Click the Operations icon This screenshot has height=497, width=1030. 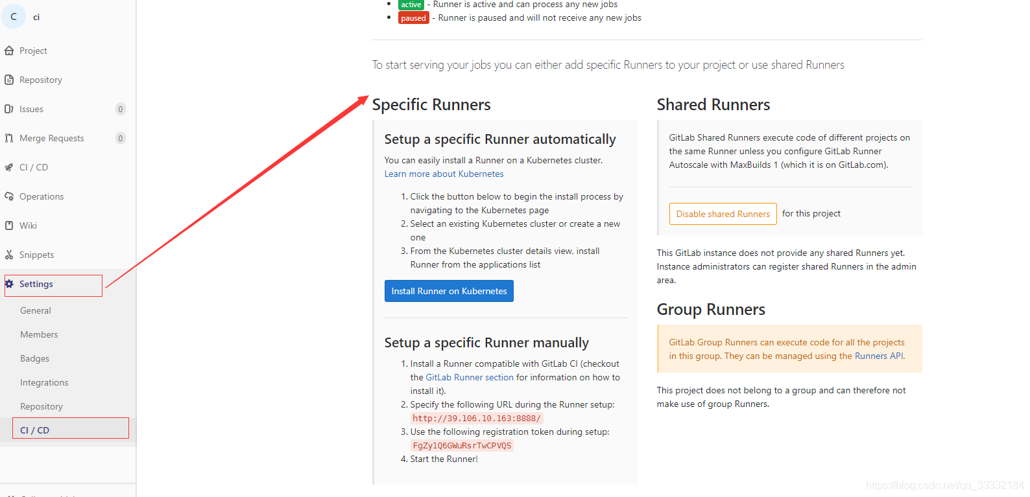click(9, 196)
